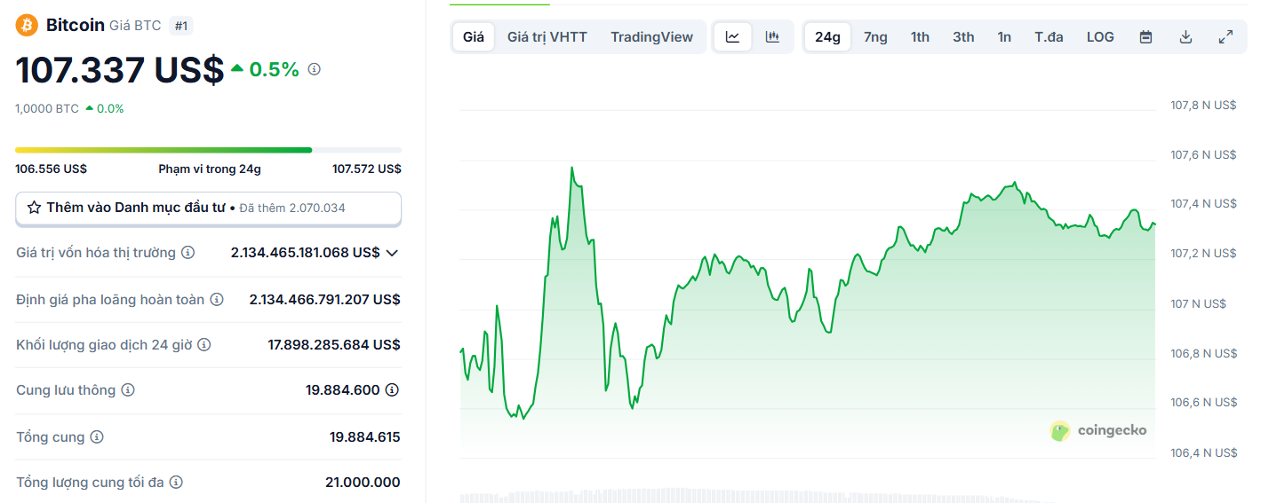Image resolution: width=1261 pixels, height=503 pixels.
Task: Switch to TradingView tab
Action: point(651,37)
